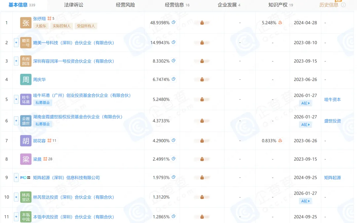Image resolution: width=357 pixels, height=223 pixels.
Task: Click the related-companies icon next to 张纾翔
Action: [x=49, y=18]
